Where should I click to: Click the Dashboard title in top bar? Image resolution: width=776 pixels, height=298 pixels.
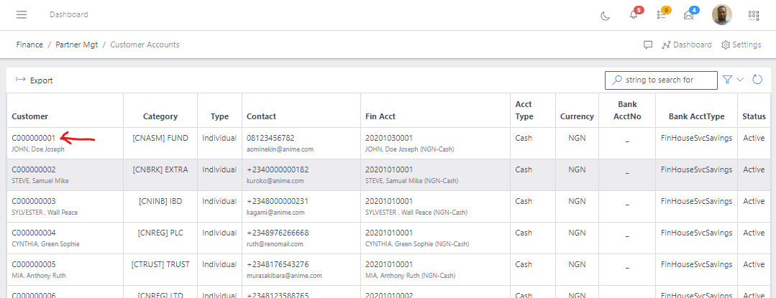[69, 15]
